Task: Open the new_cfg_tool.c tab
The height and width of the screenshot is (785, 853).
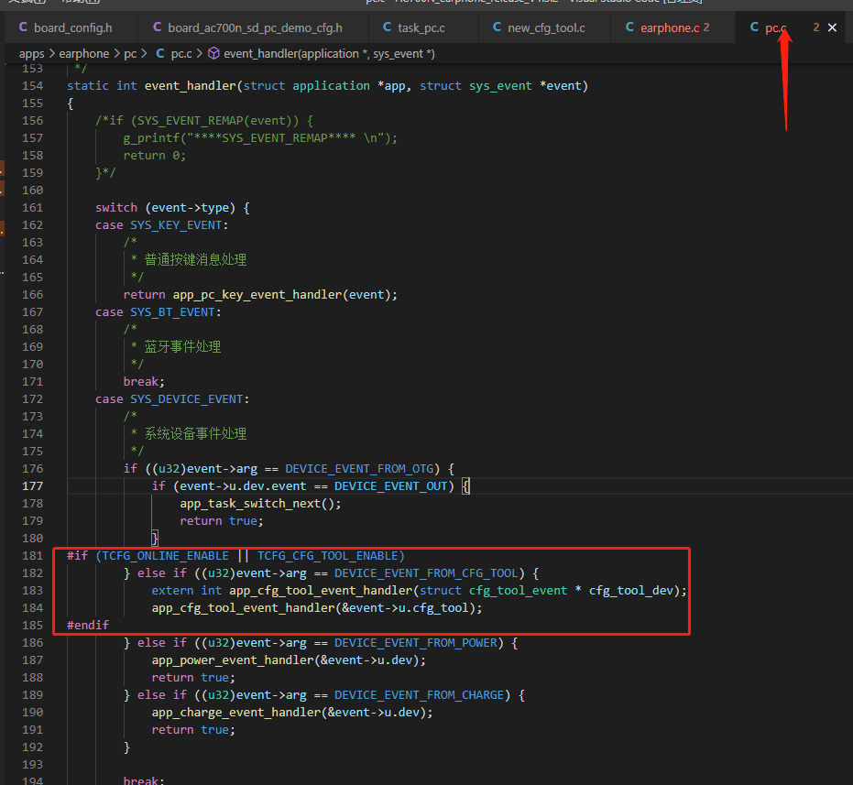Action: click(546, 27)
